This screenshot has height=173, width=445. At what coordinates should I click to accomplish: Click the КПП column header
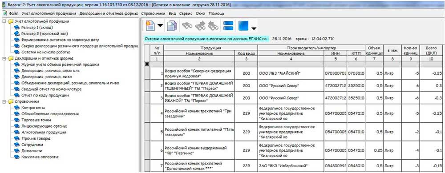(356, 53)
